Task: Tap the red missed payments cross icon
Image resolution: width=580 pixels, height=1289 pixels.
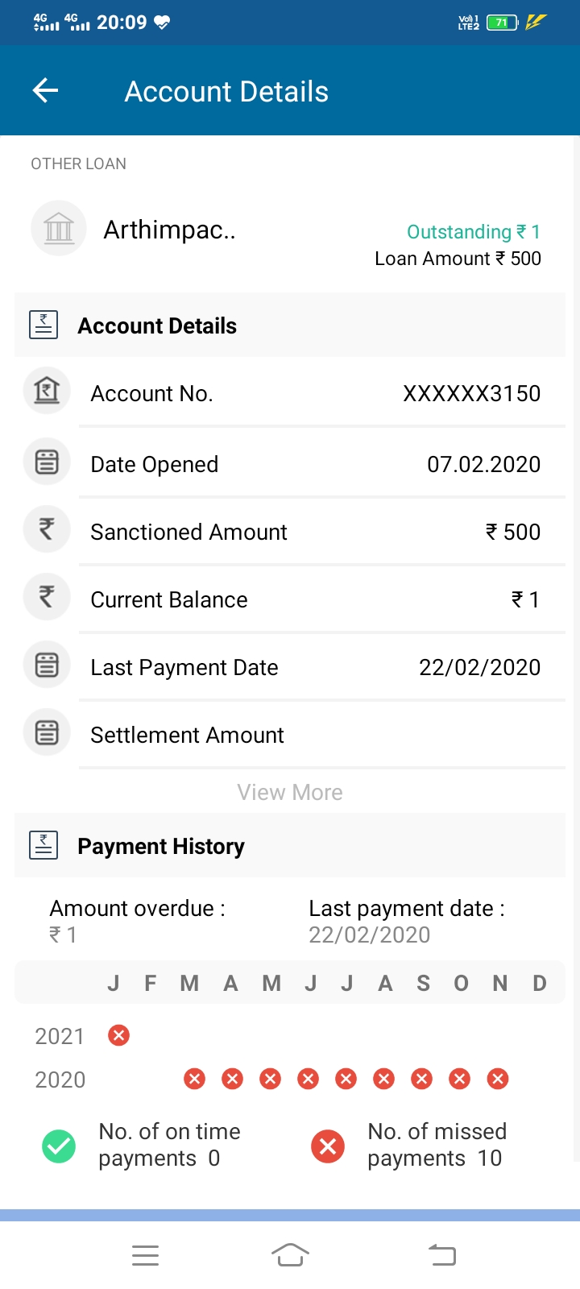Action: pyautogui.click(x=328, y=1146)
